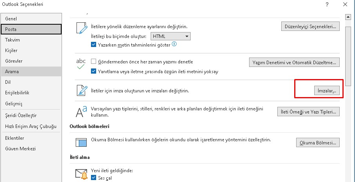The width and height of the screenshot is (355, 182).
Task: Click the İmzalar button
Action: pyautogui.click(x=327, y=91)
